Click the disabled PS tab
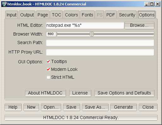 point(100,14)
